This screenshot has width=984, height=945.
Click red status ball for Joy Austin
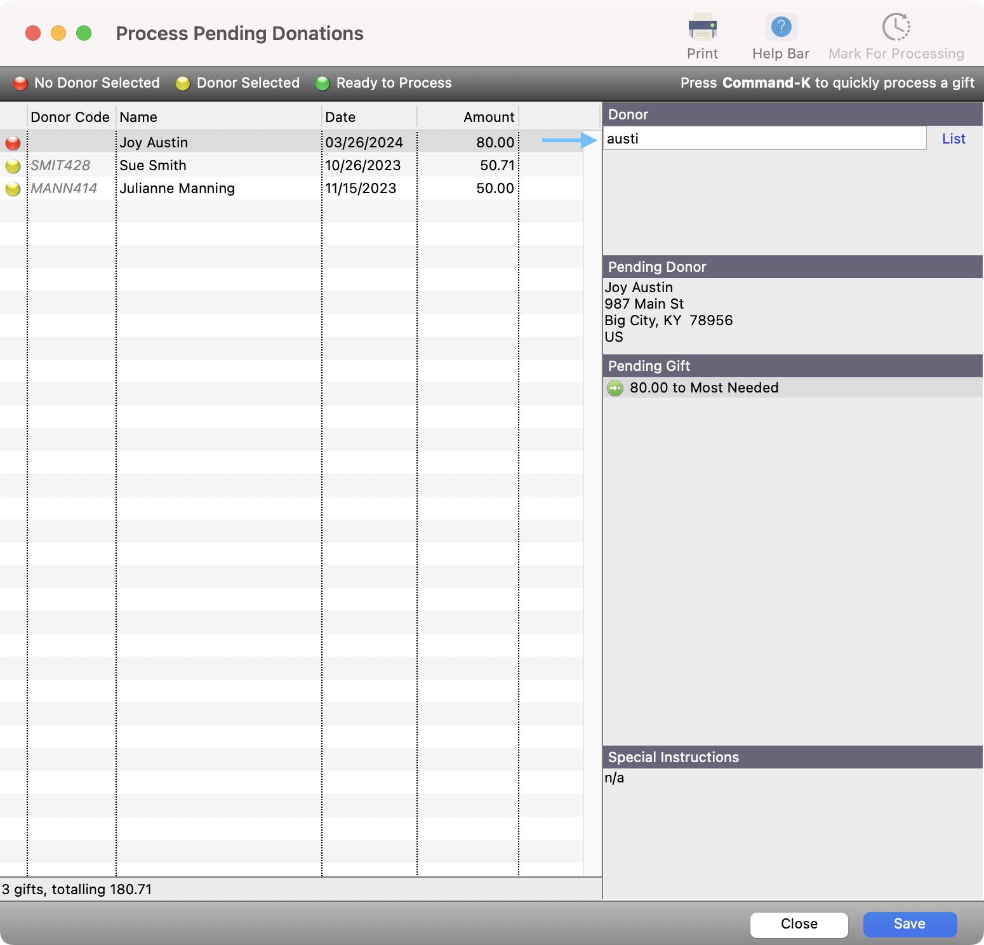click(x=13, y=143)
